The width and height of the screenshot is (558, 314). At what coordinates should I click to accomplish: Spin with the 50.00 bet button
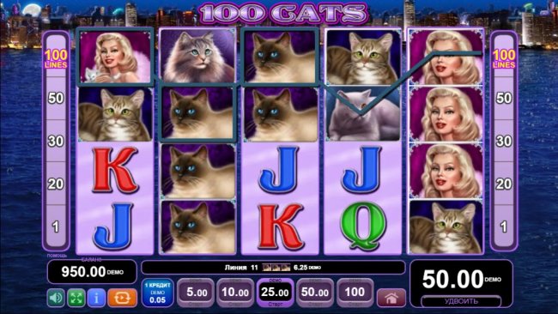(314, 293)
